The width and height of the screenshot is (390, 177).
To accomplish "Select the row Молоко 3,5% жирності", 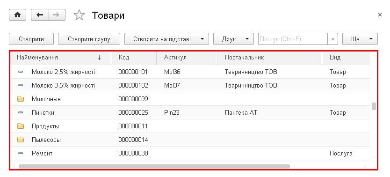I will pos(190,85).
